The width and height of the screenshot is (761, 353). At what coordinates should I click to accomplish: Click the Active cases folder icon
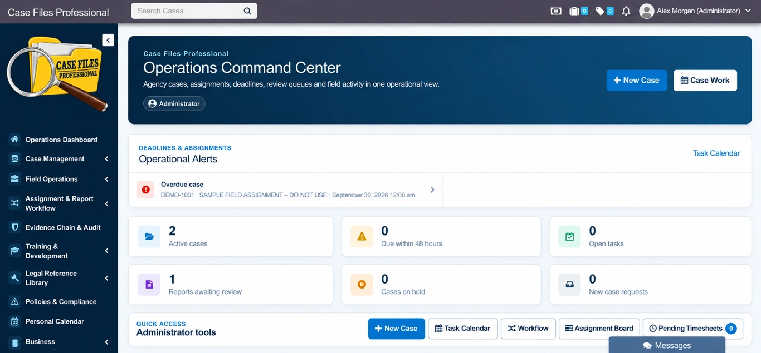click(x=149, y=237)
